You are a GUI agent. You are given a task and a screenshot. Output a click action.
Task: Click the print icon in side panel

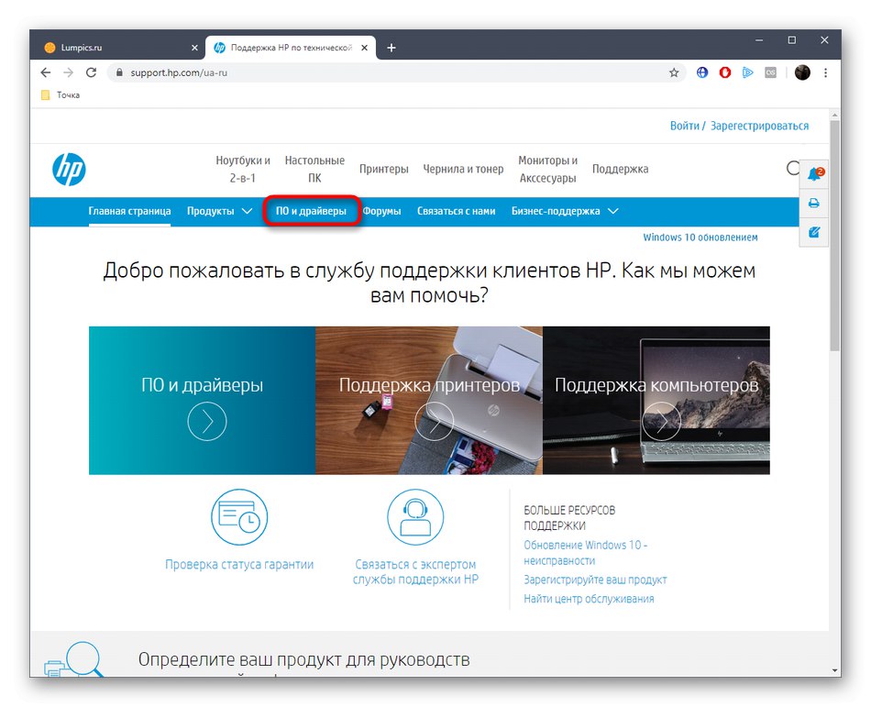(814, 203)
